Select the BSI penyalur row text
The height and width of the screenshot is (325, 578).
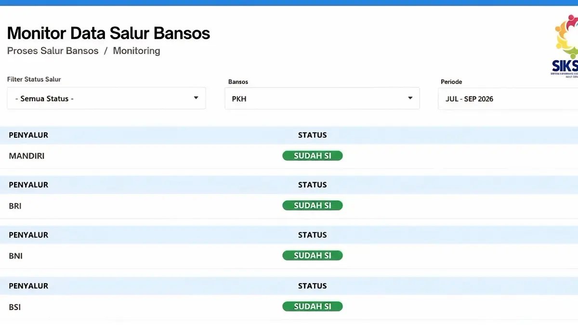[x=14, y=307]
